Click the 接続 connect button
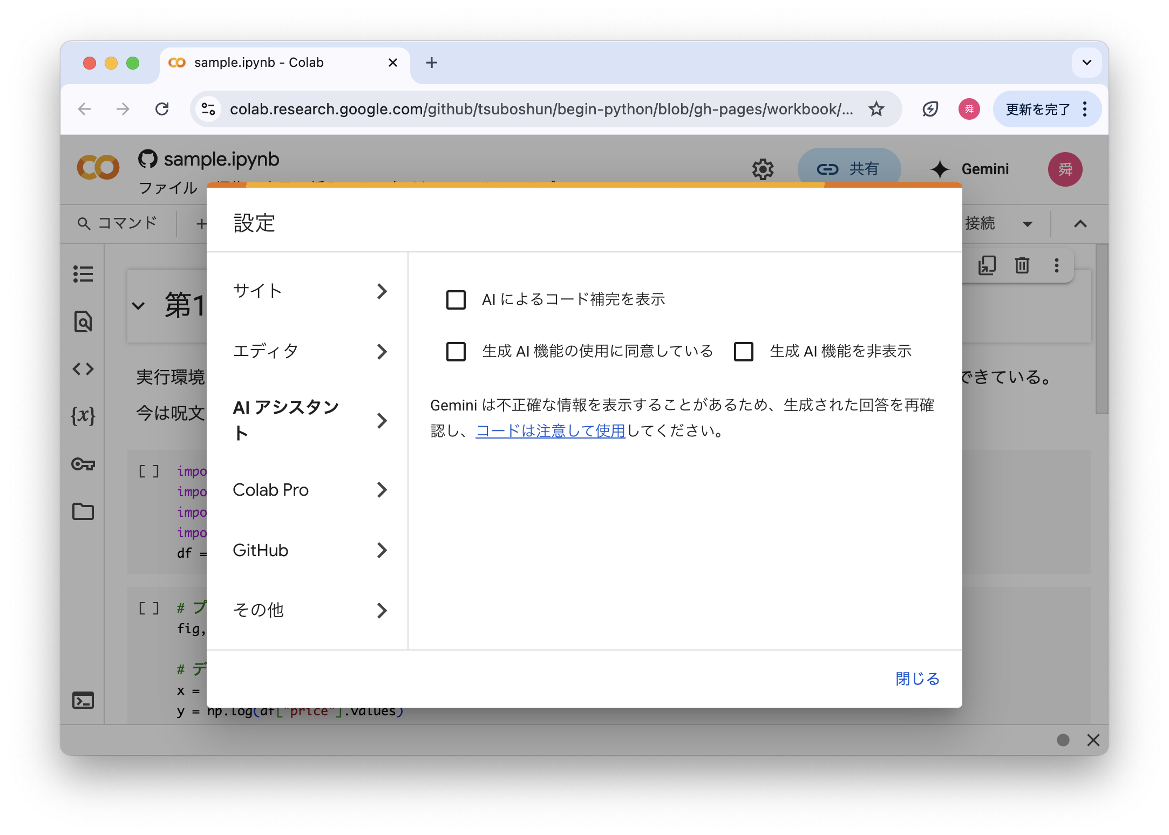Image resolution: width=1169 pixels, height=835 pixels. click(980, 223)
